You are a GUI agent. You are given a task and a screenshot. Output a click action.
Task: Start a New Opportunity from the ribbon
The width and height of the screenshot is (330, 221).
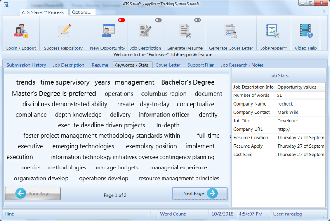pyautogui.click(x=108, y=31)
